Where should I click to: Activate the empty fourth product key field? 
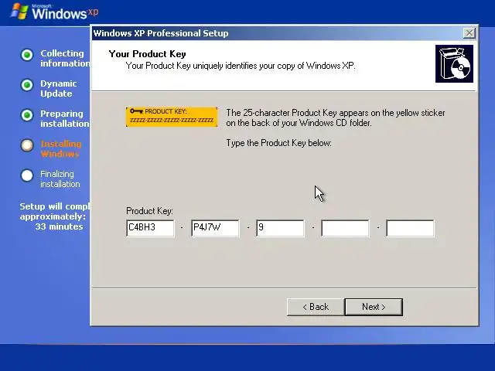(345, 228)
